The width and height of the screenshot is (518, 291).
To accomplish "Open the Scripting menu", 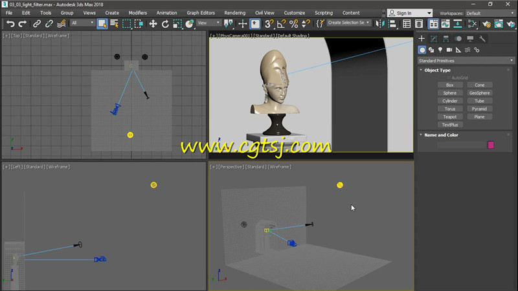I will click(x=324, y=13).
